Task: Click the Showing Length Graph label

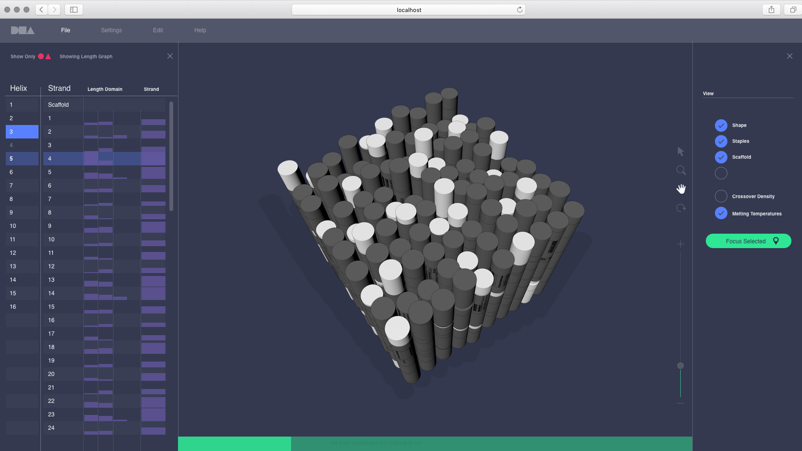Action: 86,57
